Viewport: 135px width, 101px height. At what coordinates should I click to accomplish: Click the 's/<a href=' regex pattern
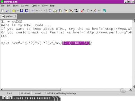click(x=32, y=43)
